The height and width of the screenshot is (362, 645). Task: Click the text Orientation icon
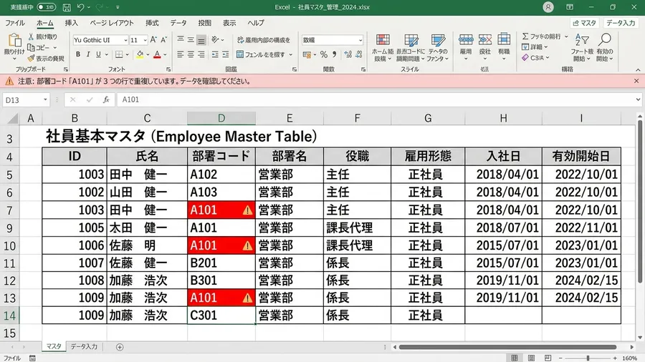coord(215,39)
